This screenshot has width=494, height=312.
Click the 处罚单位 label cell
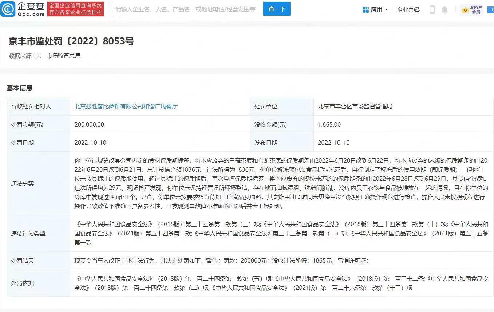click(x=282, y=107)
